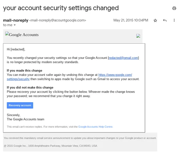Star this email message
The width and height of the screenshot is (178, 154).
click(155, 21)
